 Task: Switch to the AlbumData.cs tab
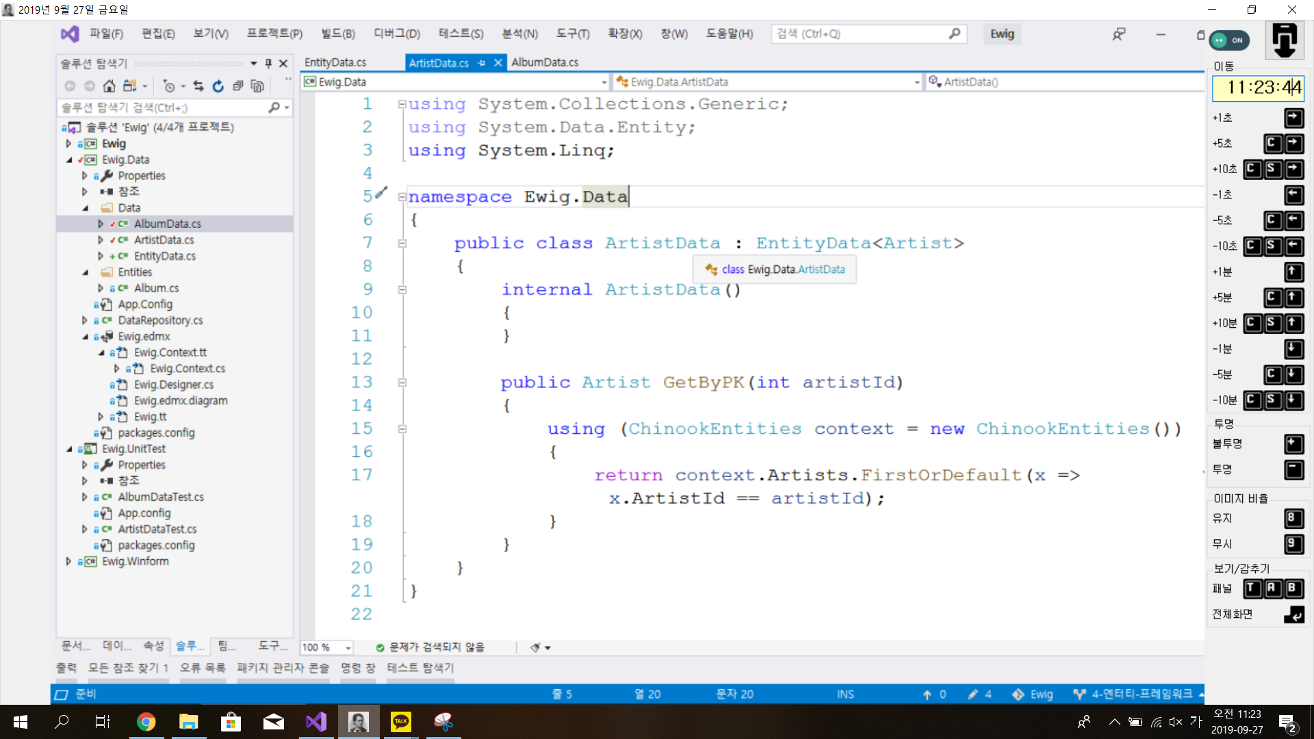(x=544, y=62)
